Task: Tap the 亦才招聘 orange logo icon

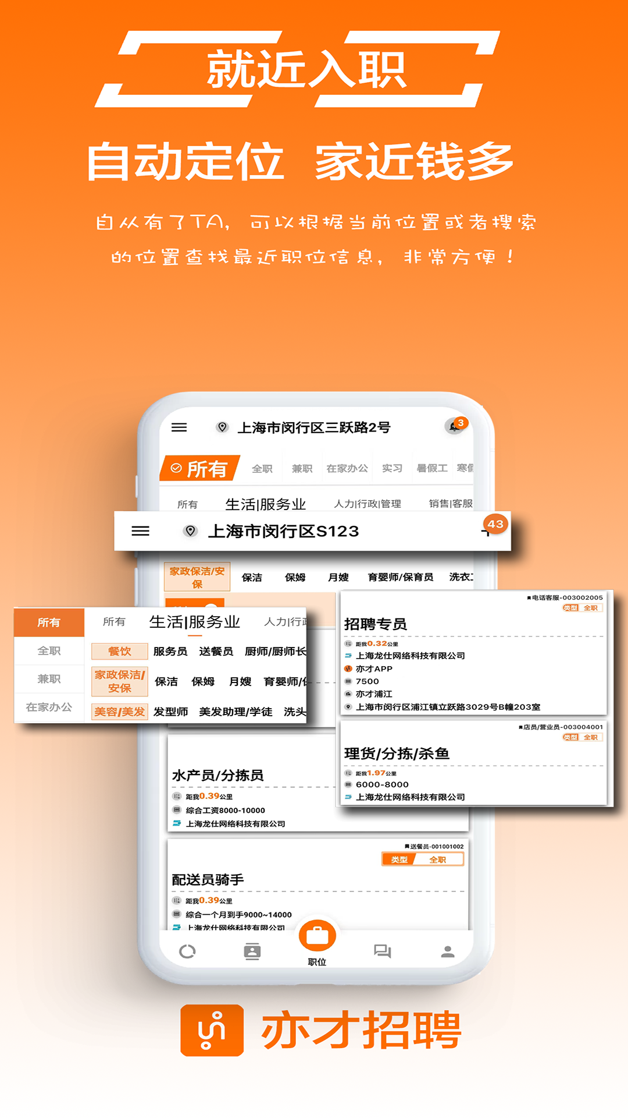Action: click(212, 1030)
